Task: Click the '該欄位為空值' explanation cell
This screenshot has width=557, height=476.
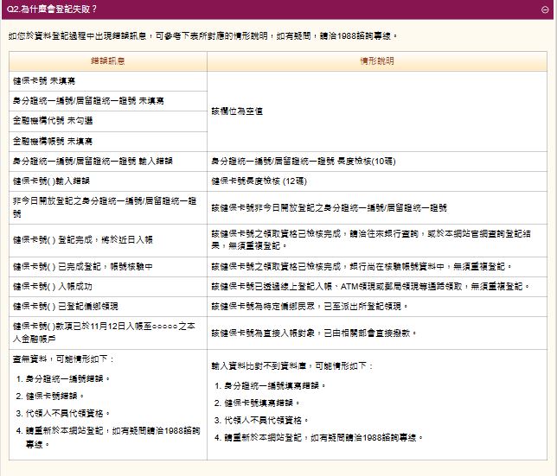Action: (x=377, y=111)
